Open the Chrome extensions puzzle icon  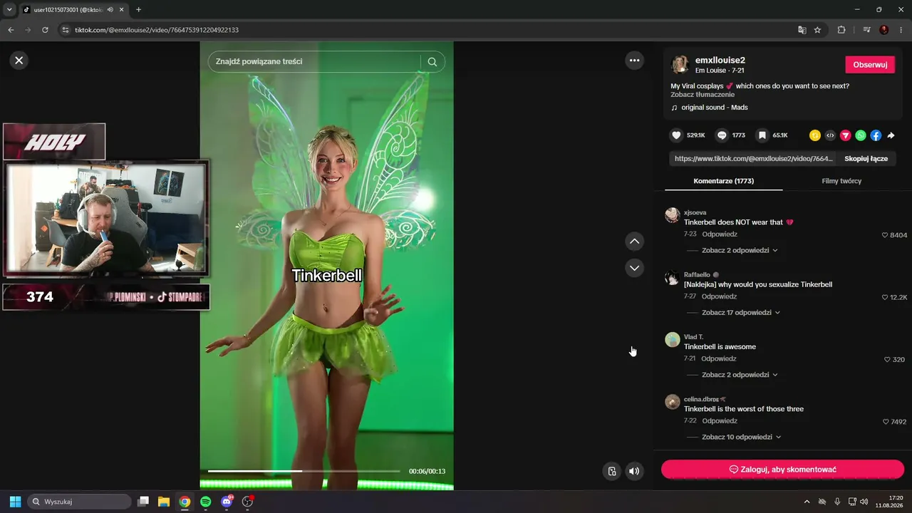(x=841, y=30)
